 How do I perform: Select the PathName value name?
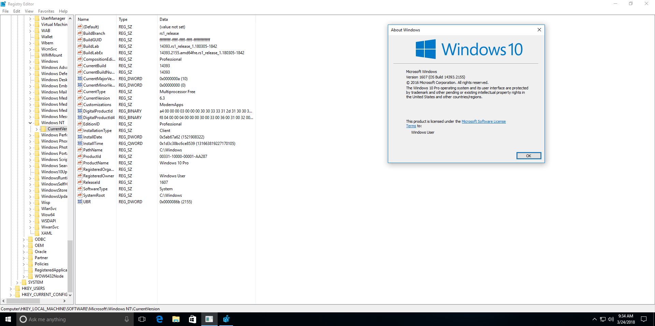pyautogui.click(x=93, y=150)
